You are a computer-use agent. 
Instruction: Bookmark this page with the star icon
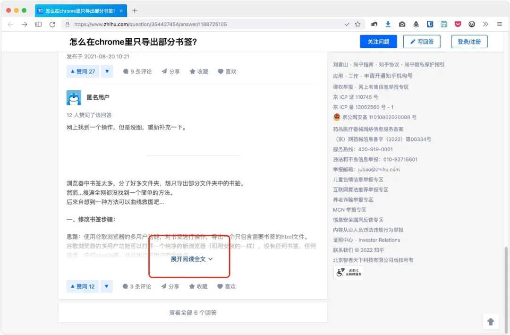358,25
